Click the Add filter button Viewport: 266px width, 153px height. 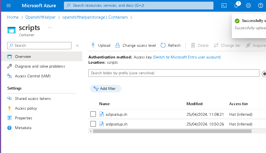[106, 88]
